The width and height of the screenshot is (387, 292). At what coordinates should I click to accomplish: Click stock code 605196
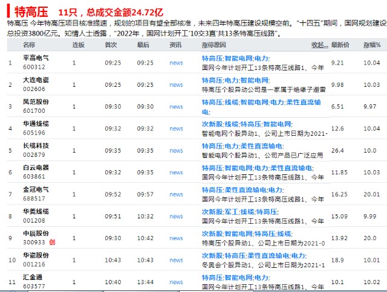(34, 133)
